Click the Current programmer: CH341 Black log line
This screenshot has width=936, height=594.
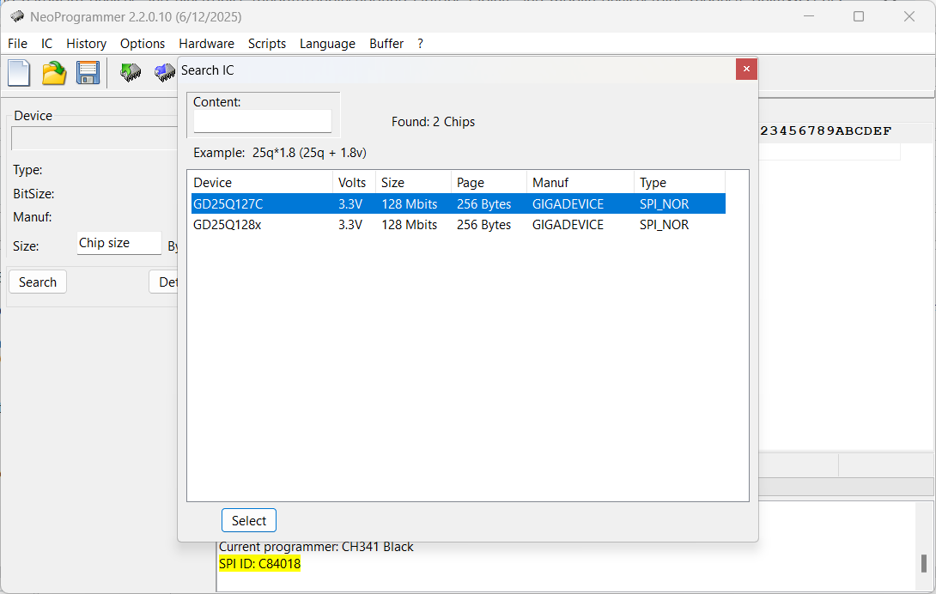tap(316, 547)
